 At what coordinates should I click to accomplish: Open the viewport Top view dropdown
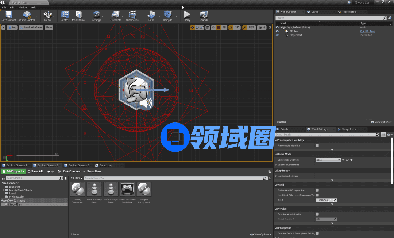[12, 27]
